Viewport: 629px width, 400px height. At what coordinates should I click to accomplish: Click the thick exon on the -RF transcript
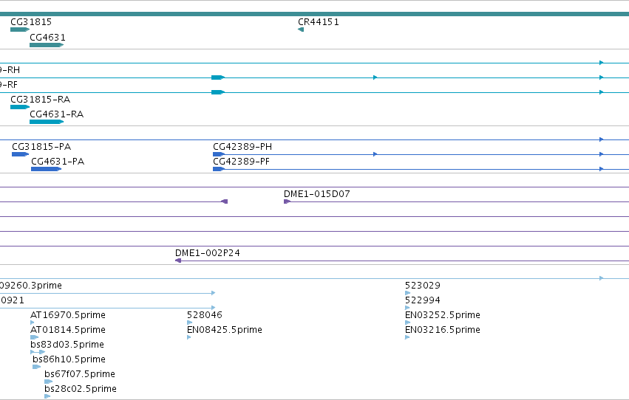218,92
